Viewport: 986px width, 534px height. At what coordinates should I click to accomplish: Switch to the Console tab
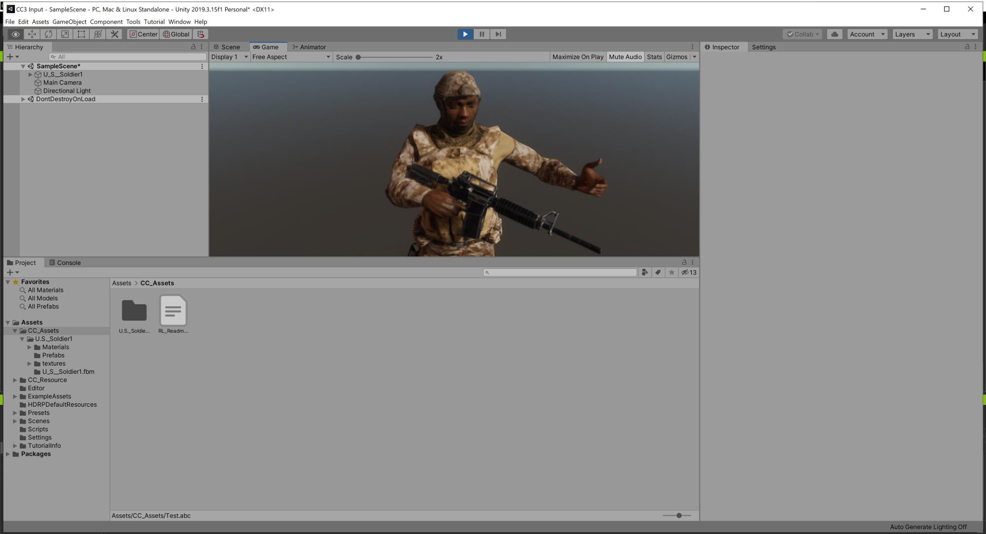(x=65, y=262)
